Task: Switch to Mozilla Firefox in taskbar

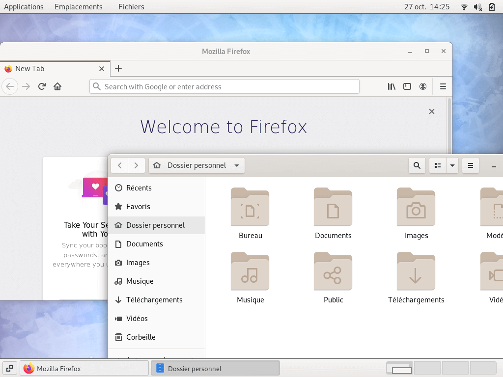Action: tap(84, 368)
